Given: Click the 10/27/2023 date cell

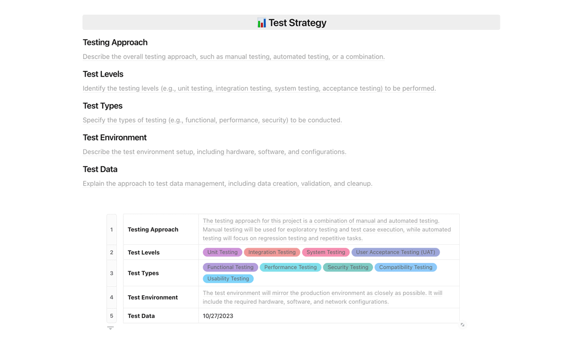Looking at the screenshot, I should click(x=329, y=316).
